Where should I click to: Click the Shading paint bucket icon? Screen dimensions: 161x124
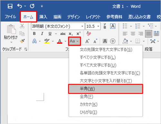coord(125,41)
